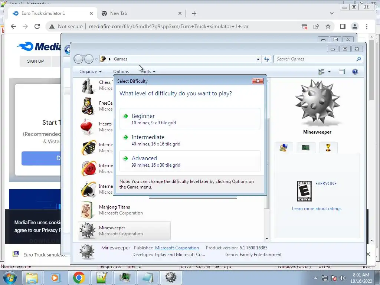The height and width of the screenshot is (285, 380).
Task: Open Games Explorer help icon
Action: (355, 72)
